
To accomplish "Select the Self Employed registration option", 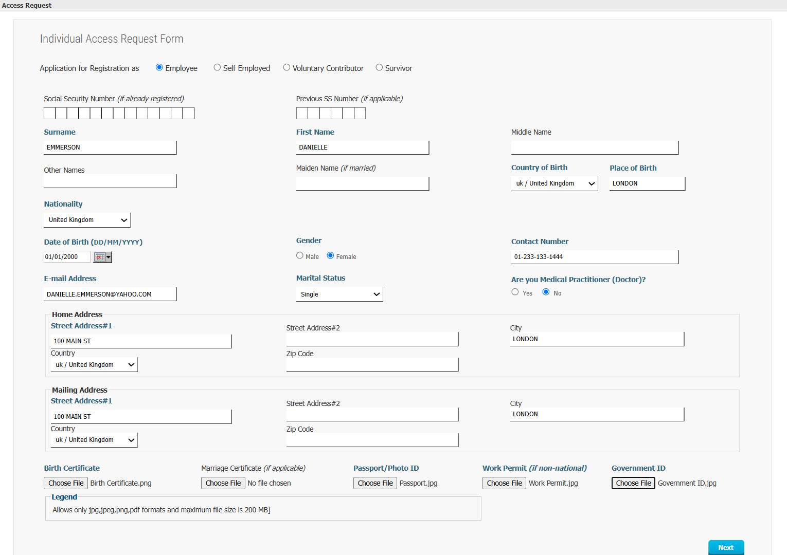I will pyautogui.click(x=217, y=67).
